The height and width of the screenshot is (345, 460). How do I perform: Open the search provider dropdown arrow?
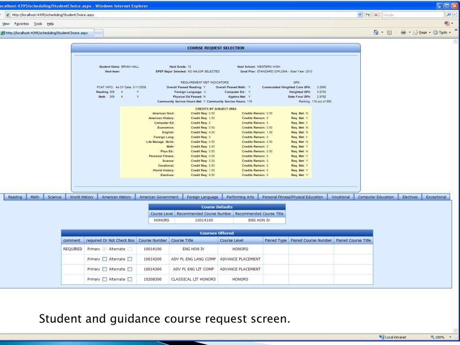(455, 15)
